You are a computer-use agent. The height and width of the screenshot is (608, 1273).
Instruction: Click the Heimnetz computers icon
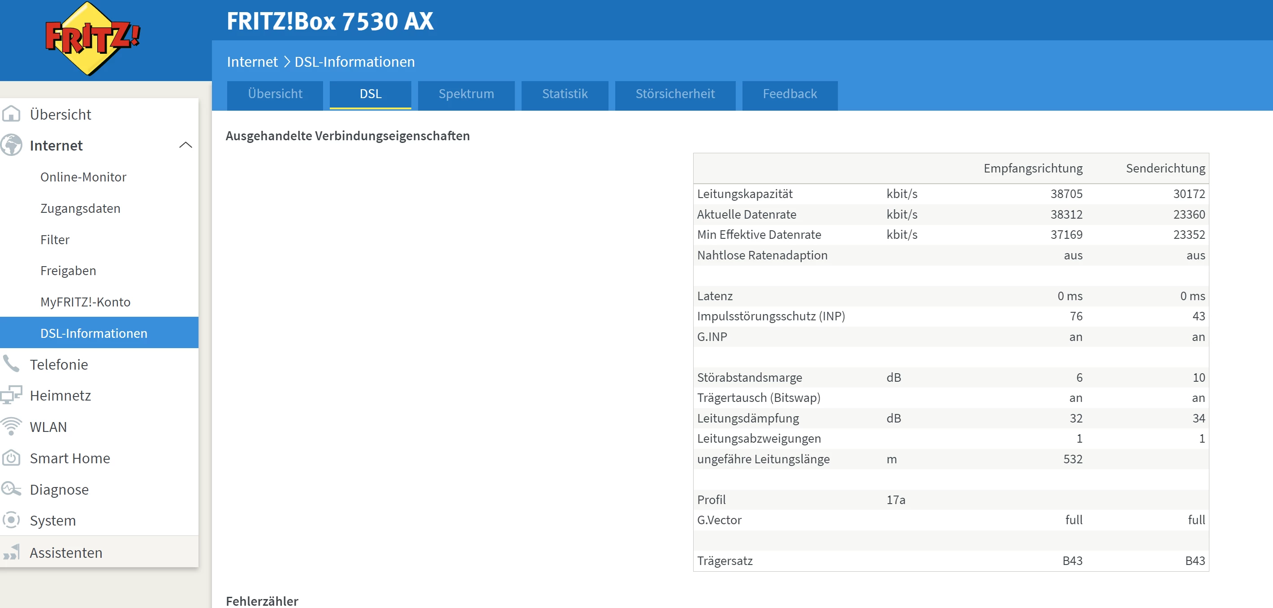pyautogui.click(x=11, y=395)
